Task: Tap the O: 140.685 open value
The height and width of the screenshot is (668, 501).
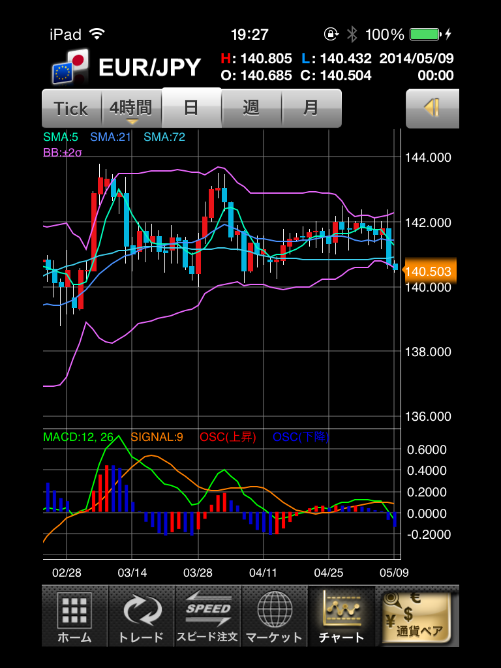Action: tap(256, 76)
